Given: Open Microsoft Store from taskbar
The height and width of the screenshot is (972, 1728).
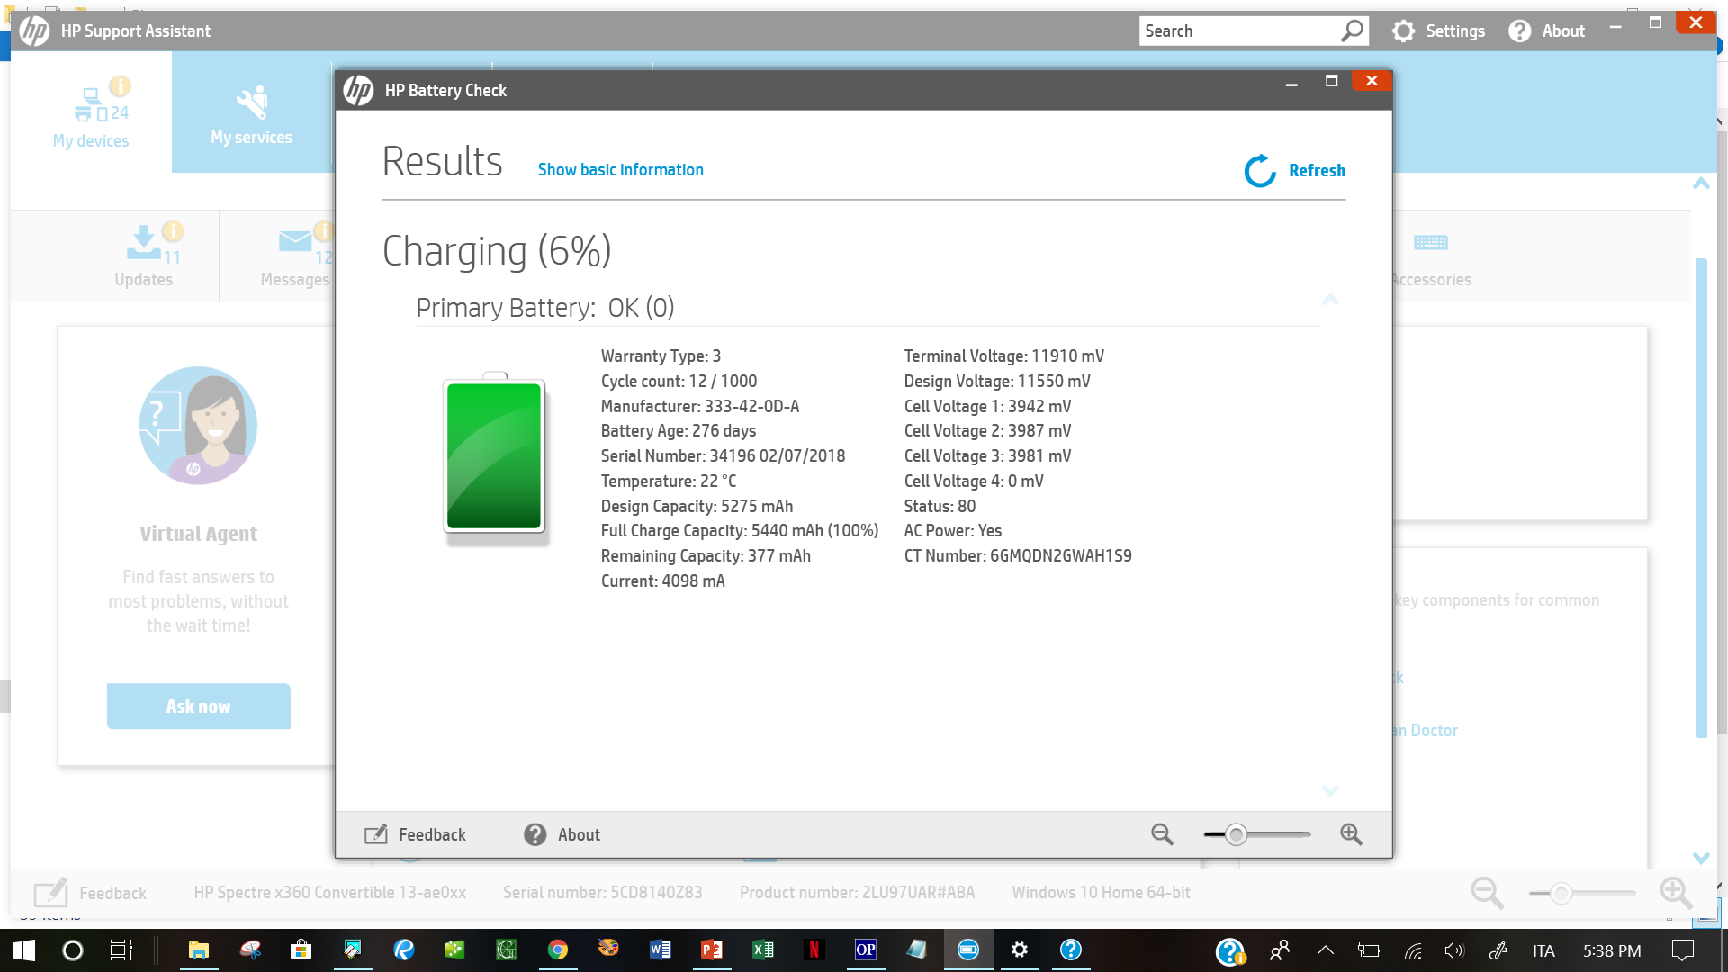Looking at the screenshot, I should coord(301,950).
